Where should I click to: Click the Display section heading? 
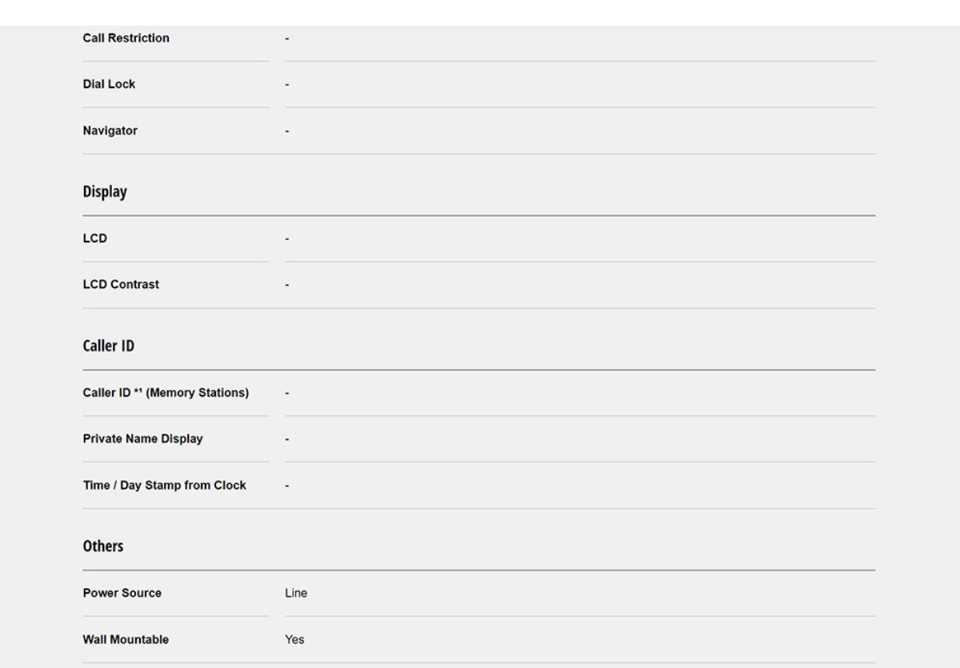pyautogui.click(x=105, y=193)
